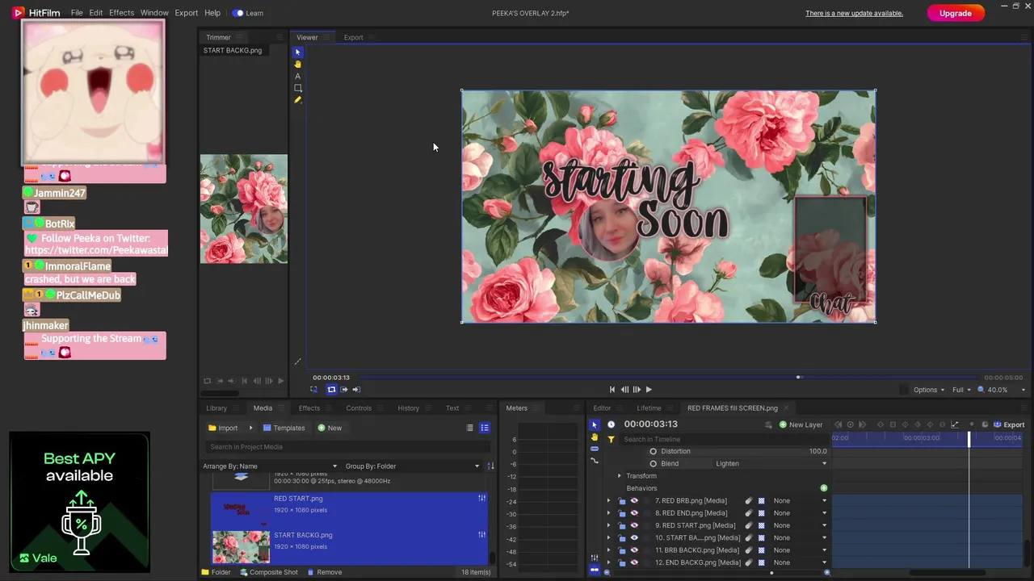
Task: Click the audio mixer icon in the timeline sidebar
Action: coord(595,558)
